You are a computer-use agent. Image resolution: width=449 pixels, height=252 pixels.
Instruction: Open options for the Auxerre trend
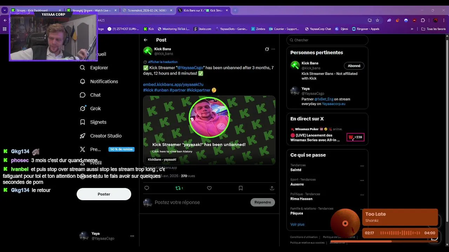coord(362,181)
